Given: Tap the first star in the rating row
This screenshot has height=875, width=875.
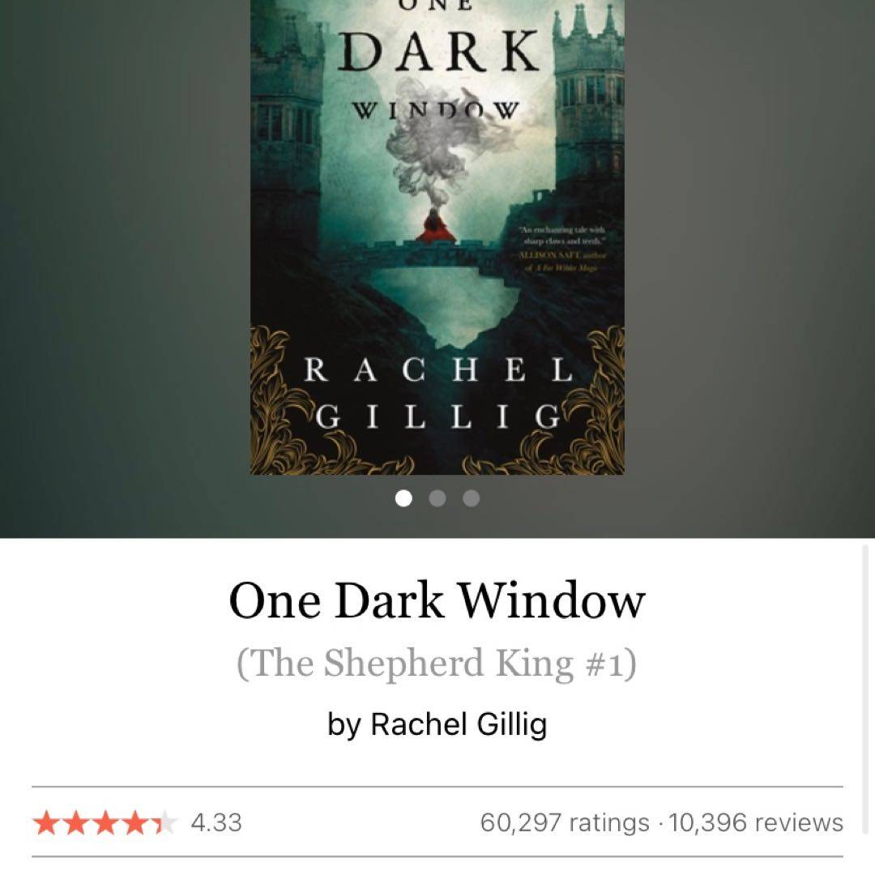Looking at the screenshot, I should click(46, 823).
